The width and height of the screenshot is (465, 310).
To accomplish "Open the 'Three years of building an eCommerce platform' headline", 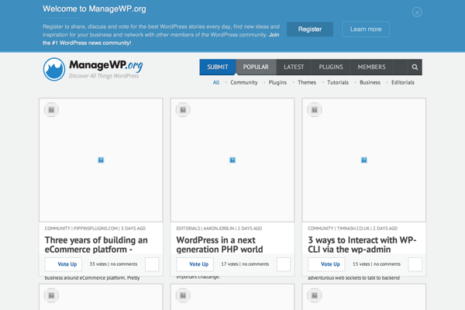I will point(96,245).
